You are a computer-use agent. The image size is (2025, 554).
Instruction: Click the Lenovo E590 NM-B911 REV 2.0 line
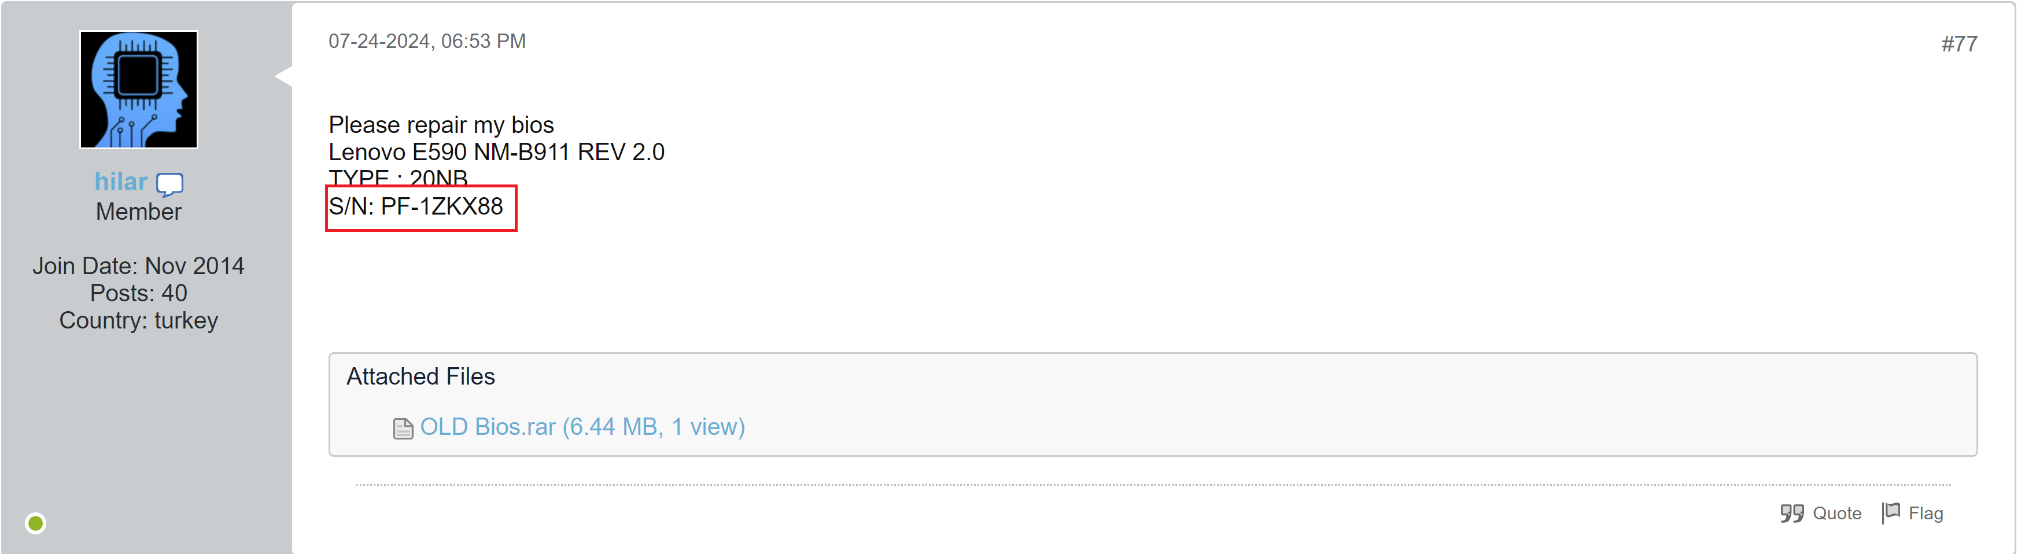(x=496, y=152)
